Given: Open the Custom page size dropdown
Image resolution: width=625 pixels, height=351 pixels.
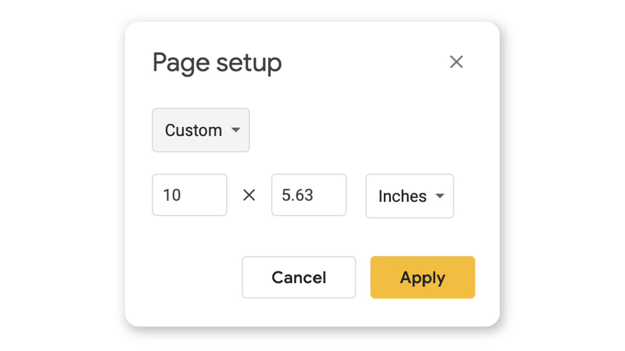Looking at the screenshot, I should 201,130.
